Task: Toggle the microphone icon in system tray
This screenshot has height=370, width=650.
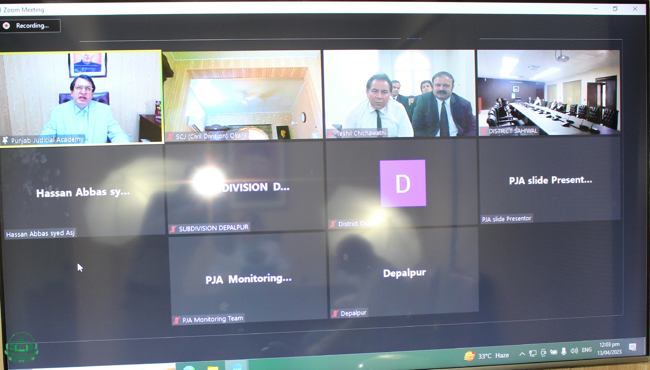Action: (564, 351)
